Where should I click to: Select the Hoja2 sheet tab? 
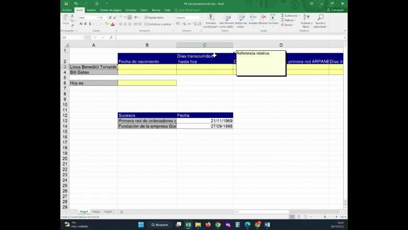96,212
